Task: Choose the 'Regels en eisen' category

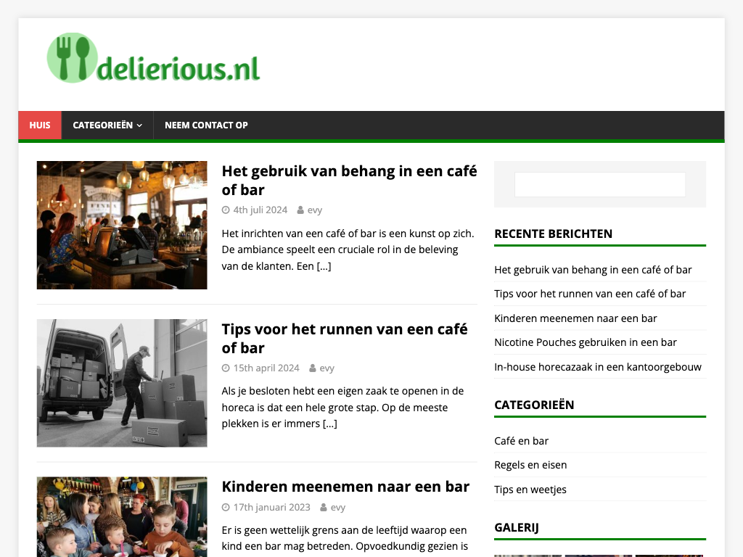Action: coord(530,465)
